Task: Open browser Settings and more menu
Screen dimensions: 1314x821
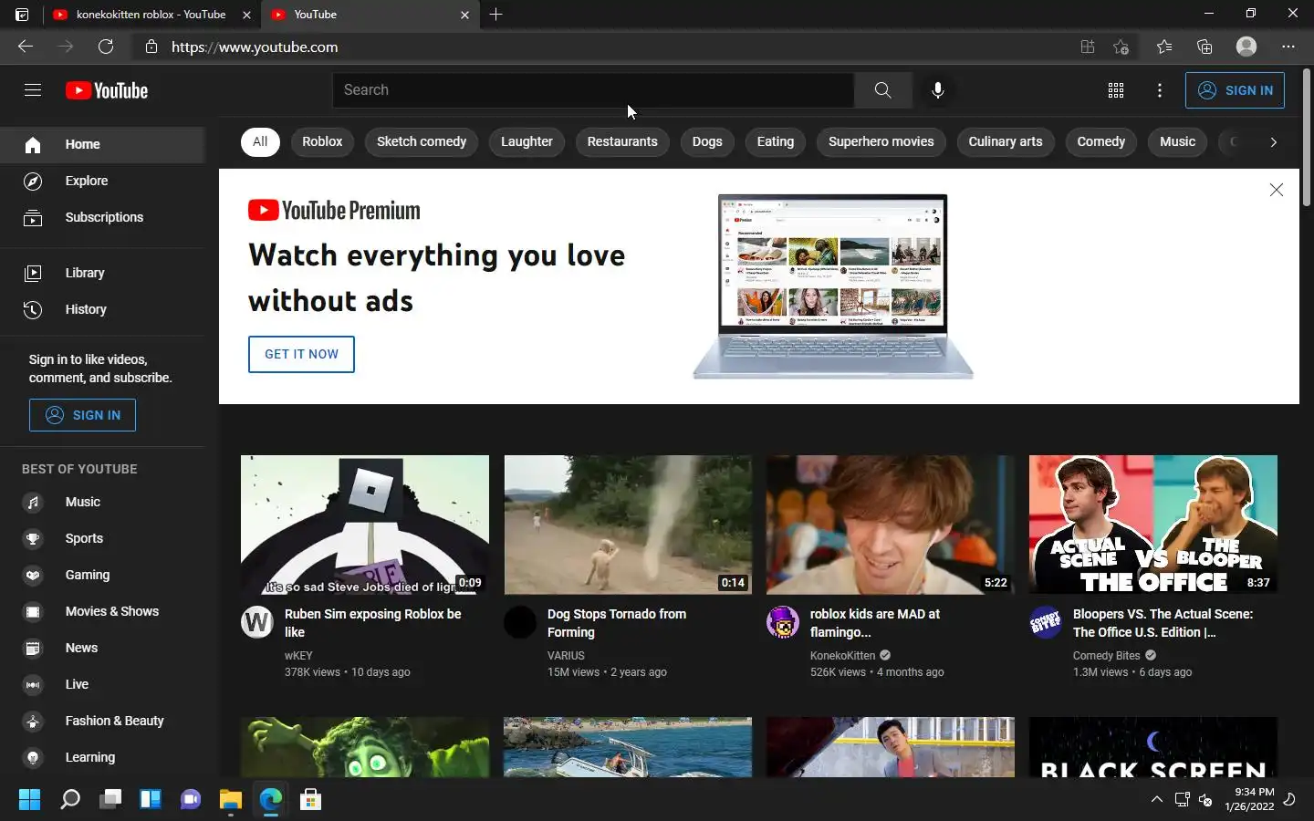Action: [x=1288, y=47]
